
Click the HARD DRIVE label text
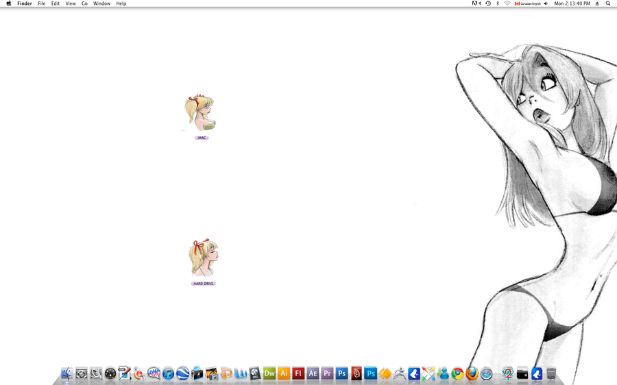204,284
